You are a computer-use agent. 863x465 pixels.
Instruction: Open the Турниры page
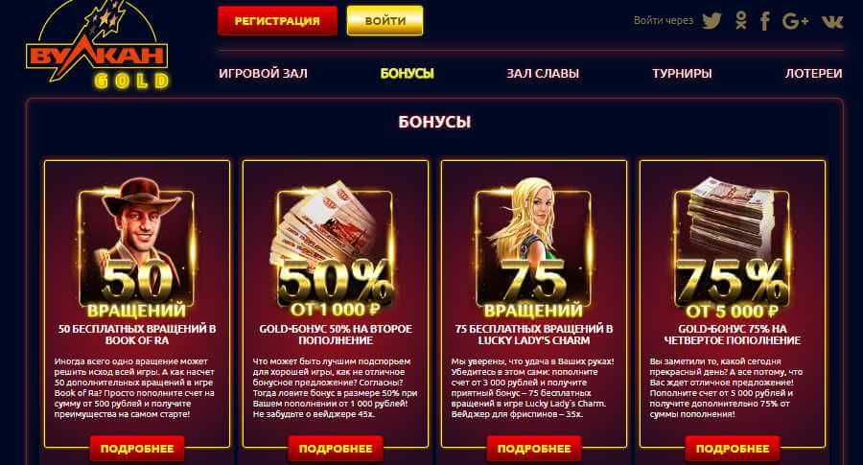[682, 73]
